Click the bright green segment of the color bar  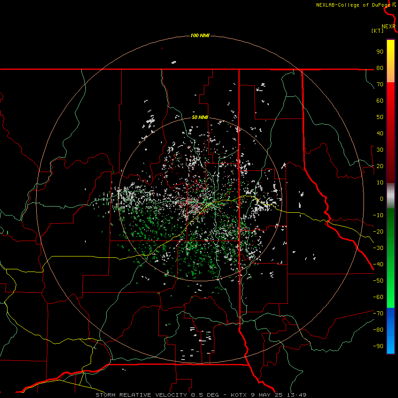(390, 258)
